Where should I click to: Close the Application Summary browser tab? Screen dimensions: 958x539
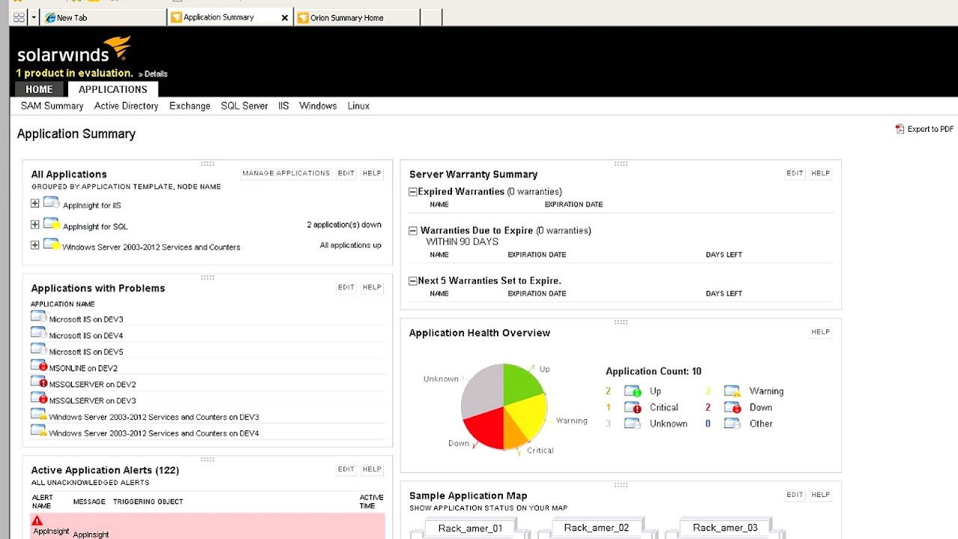click(x=284, y=18)
